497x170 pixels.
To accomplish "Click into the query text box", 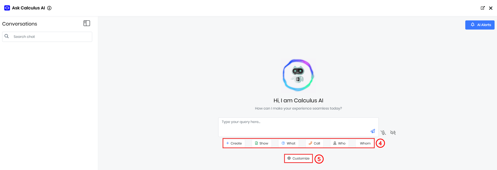I will (293, 126).
